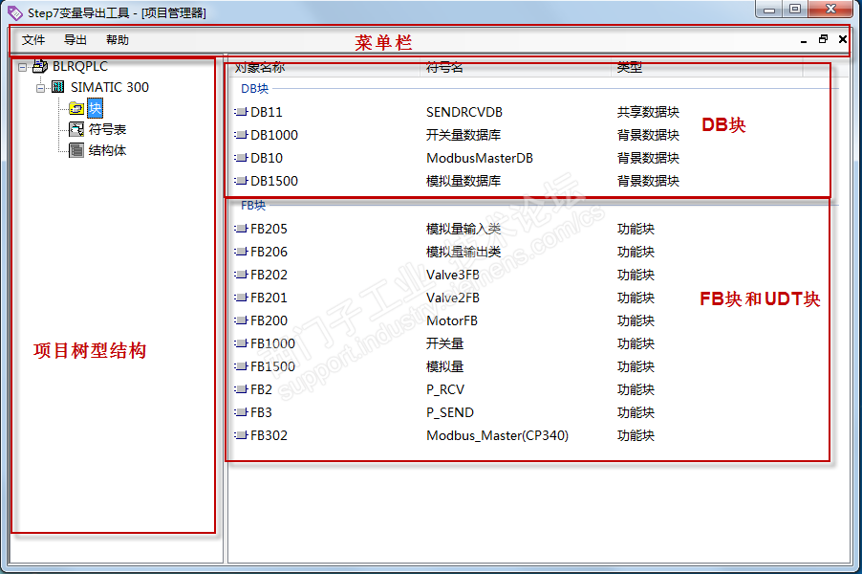Click symbol name Valve3FB
This screenshot has width=862, height=574.
(453, 275)
